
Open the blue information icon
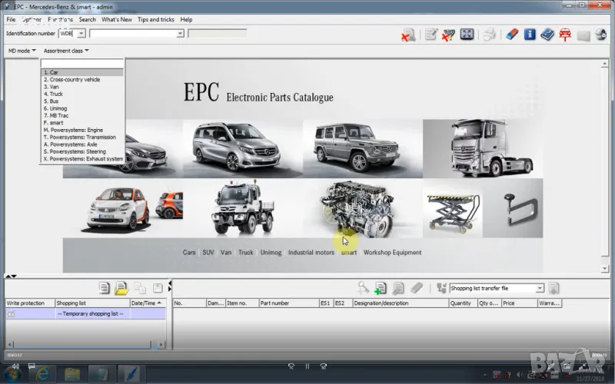[x=530, y=35]
